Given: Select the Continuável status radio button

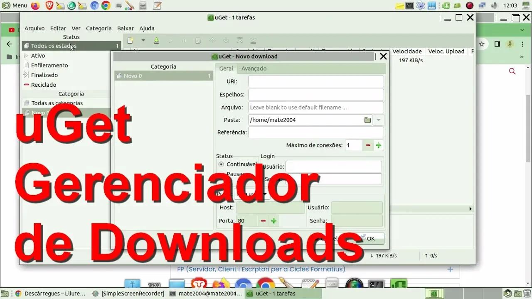Looking at the screenshot, I should point(221,164).
